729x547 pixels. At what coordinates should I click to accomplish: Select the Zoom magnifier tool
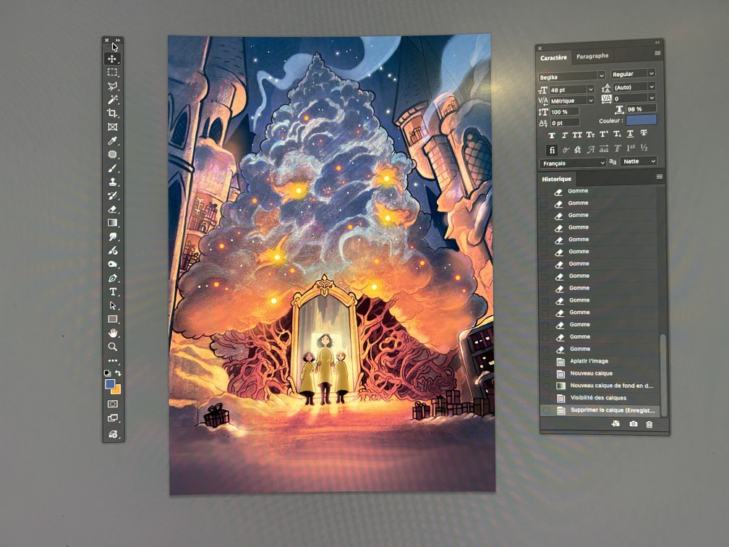point(113,347)
